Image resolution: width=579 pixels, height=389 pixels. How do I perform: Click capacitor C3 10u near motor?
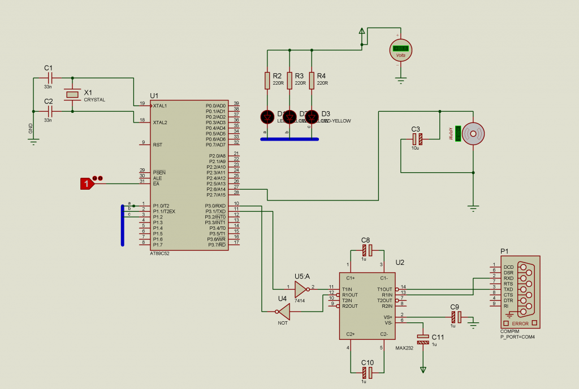418,139
